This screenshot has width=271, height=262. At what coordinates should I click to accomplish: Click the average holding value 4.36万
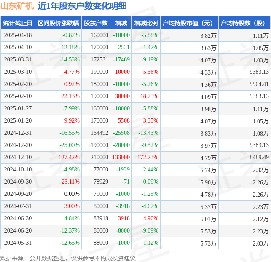click(x=208, y=85)
